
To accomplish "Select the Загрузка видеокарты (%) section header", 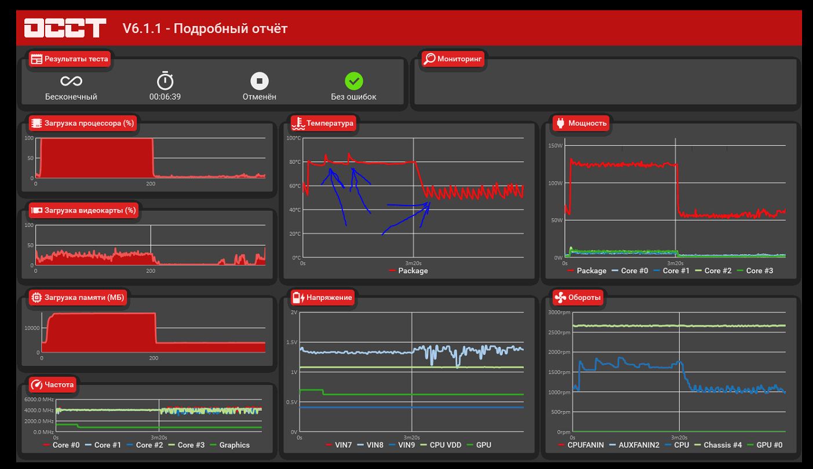I will pos(83,210).
